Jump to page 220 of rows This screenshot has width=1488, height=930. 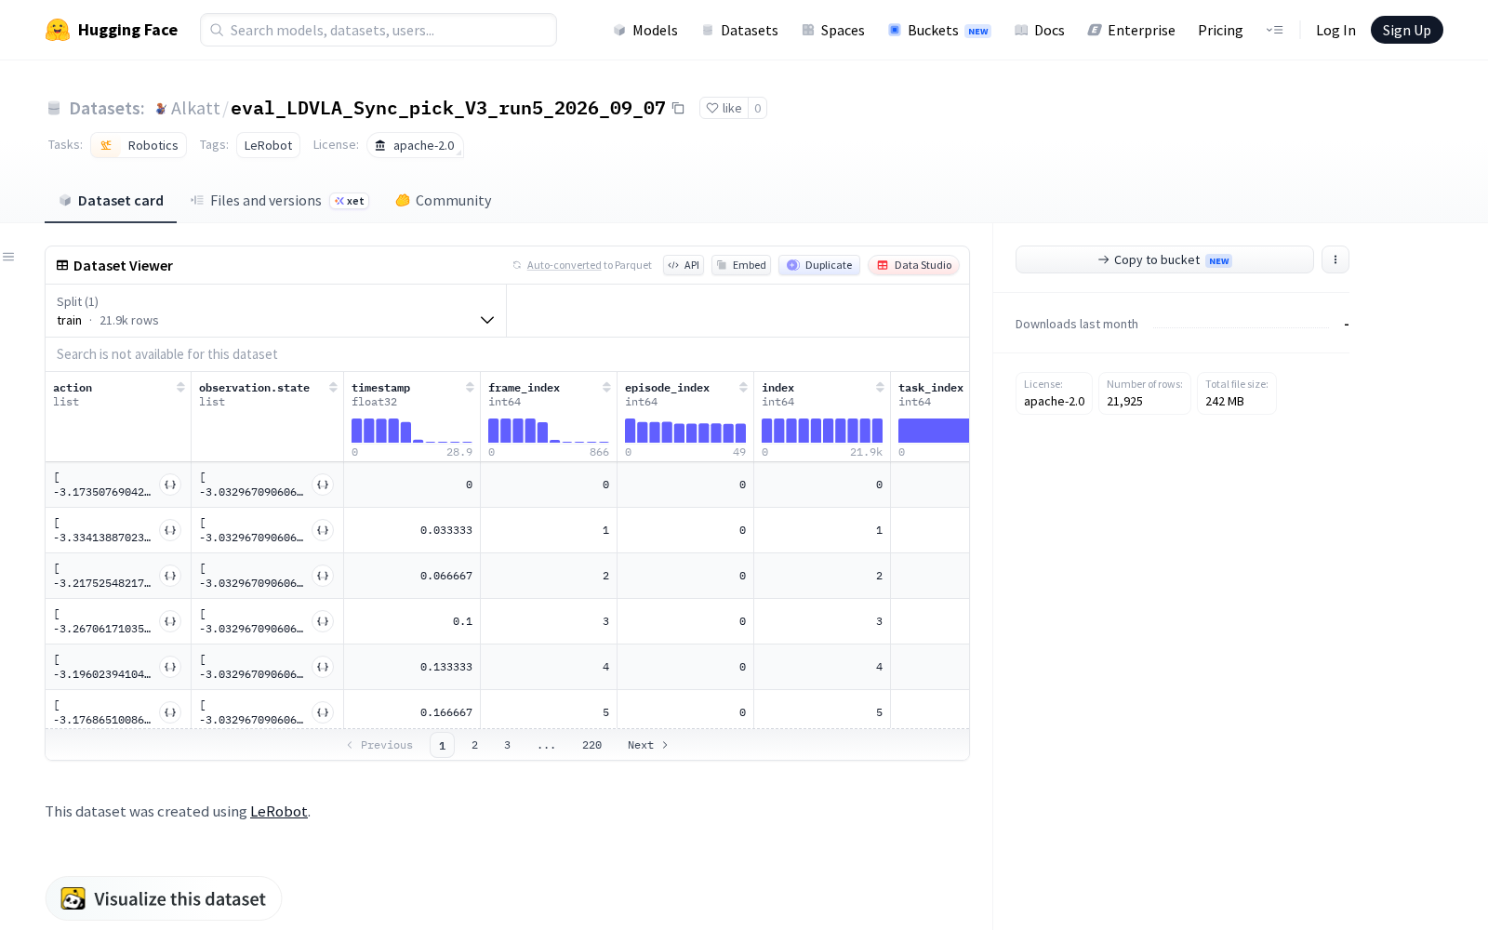point(591,745)
